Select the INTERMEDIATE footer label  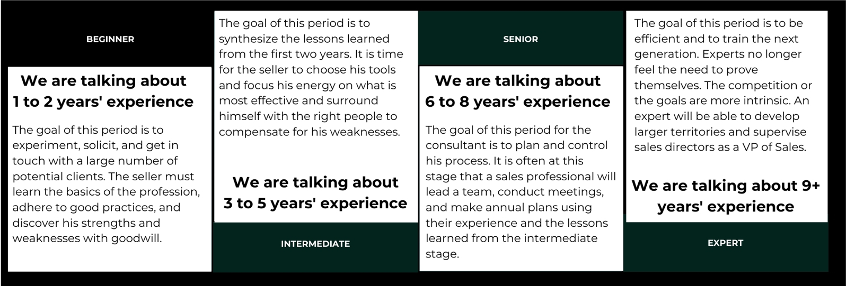point(315,244)
